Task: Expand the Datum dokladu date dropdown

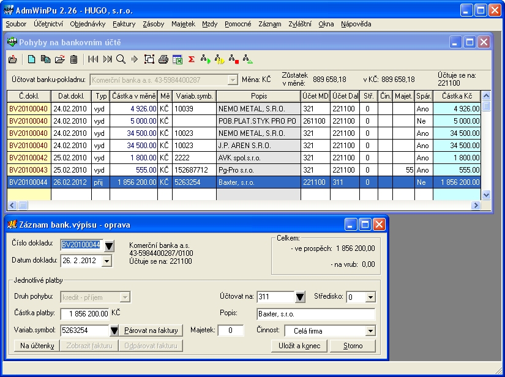Action: point(107,261)
